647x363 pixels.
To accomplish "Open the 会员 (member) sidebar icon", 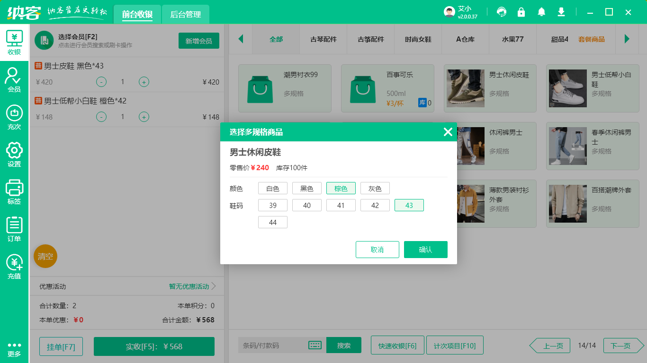I will pyautogui.click(x=14, y=79).
